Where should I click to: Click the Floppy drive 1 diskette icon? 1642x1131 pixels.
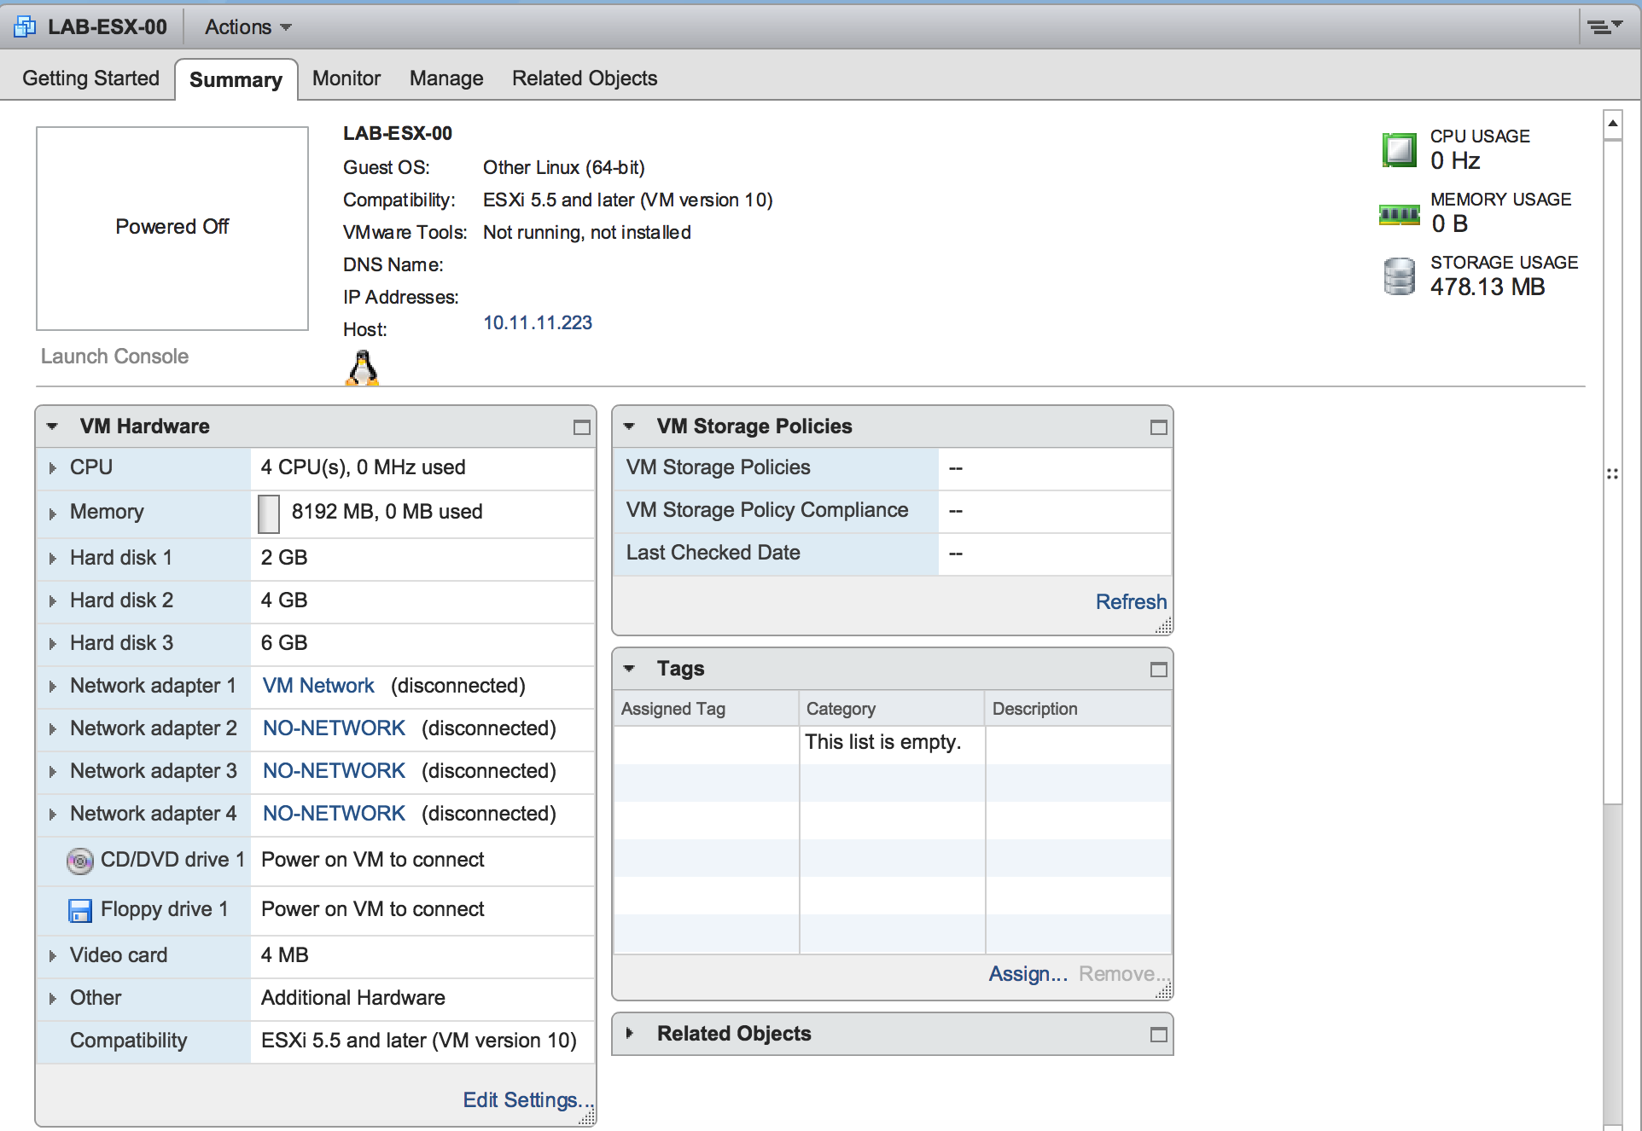pos(79,910)
